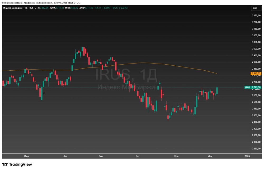
Task: Select the 'Индекс МосБиржи · 1Д · RUS' legend title
Action: (x=18, y=8)
